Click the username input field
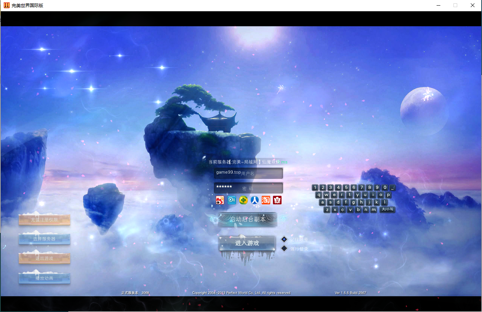Screen dimensions: 482x312 point(248,173)
